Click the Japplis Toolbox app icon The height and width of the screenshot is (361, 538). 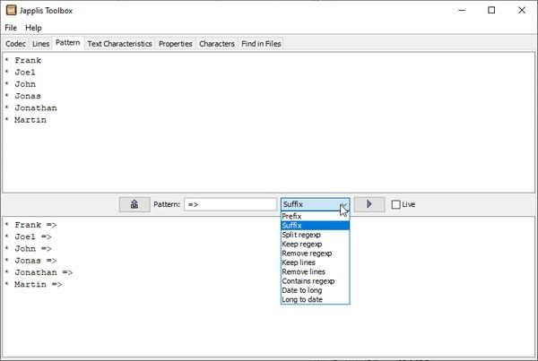click(11, 10)
